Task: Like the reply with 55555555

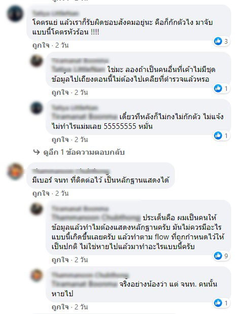Action: [60, 139]
